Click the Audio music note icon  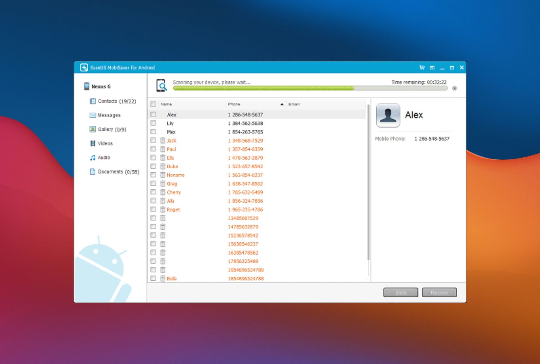click(x=93, y=158)
